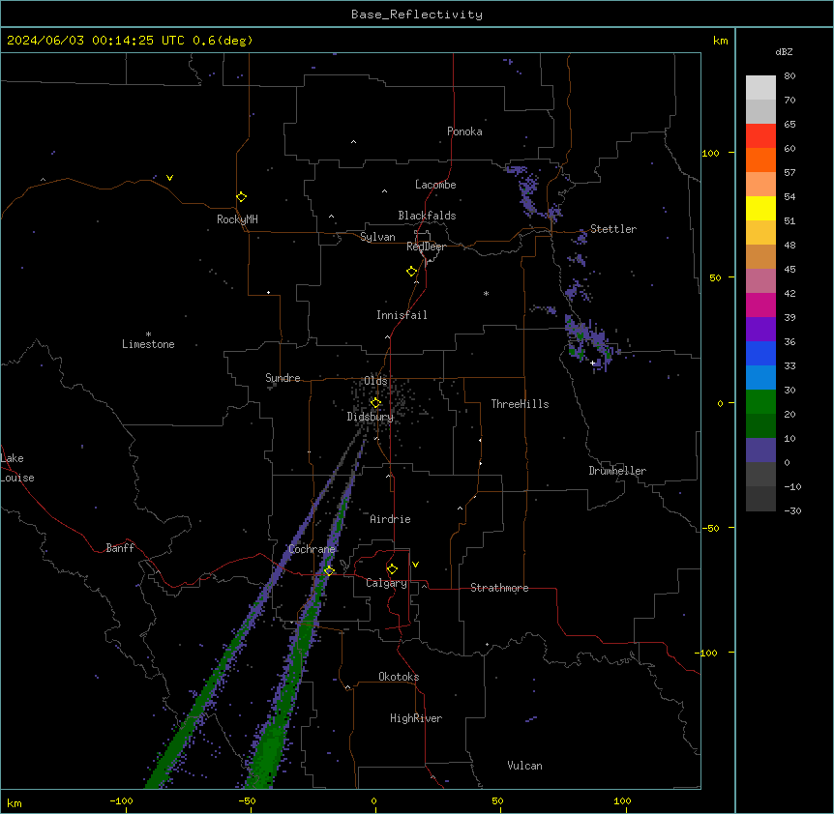Click the caret marker south of Innisfail
The width and height of the screenshot is (834, 814).
387,336
